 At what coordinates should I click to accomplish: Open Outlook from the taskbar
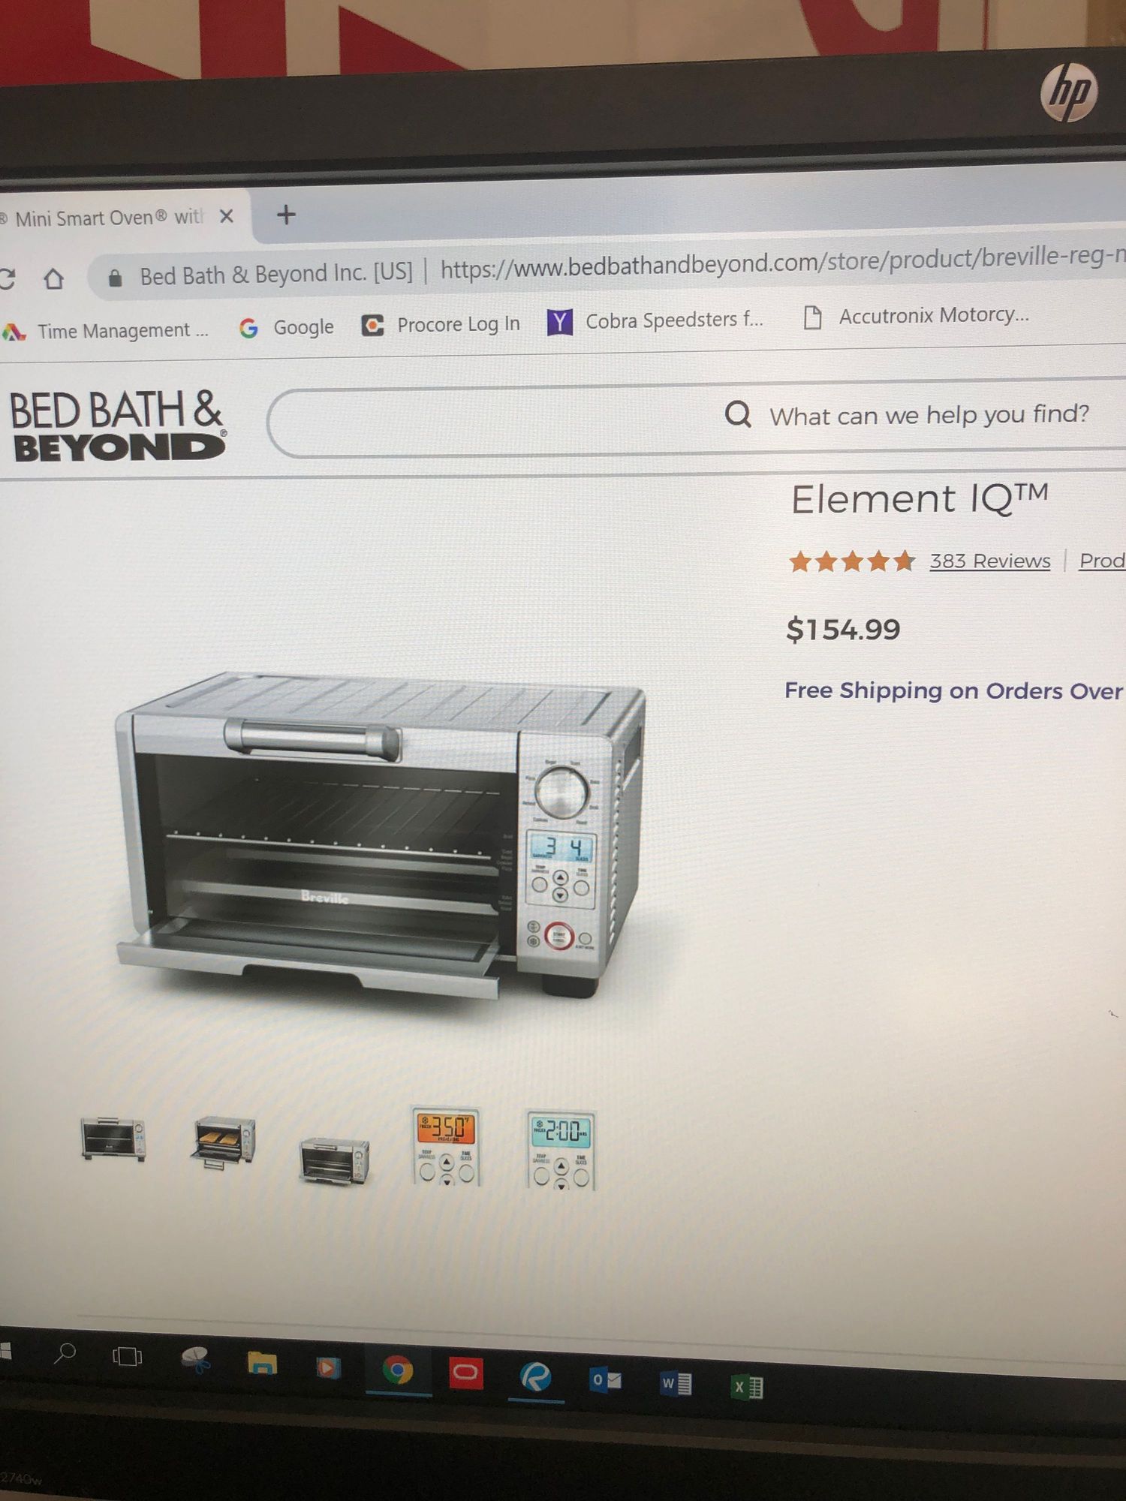tap(606, 1380)
